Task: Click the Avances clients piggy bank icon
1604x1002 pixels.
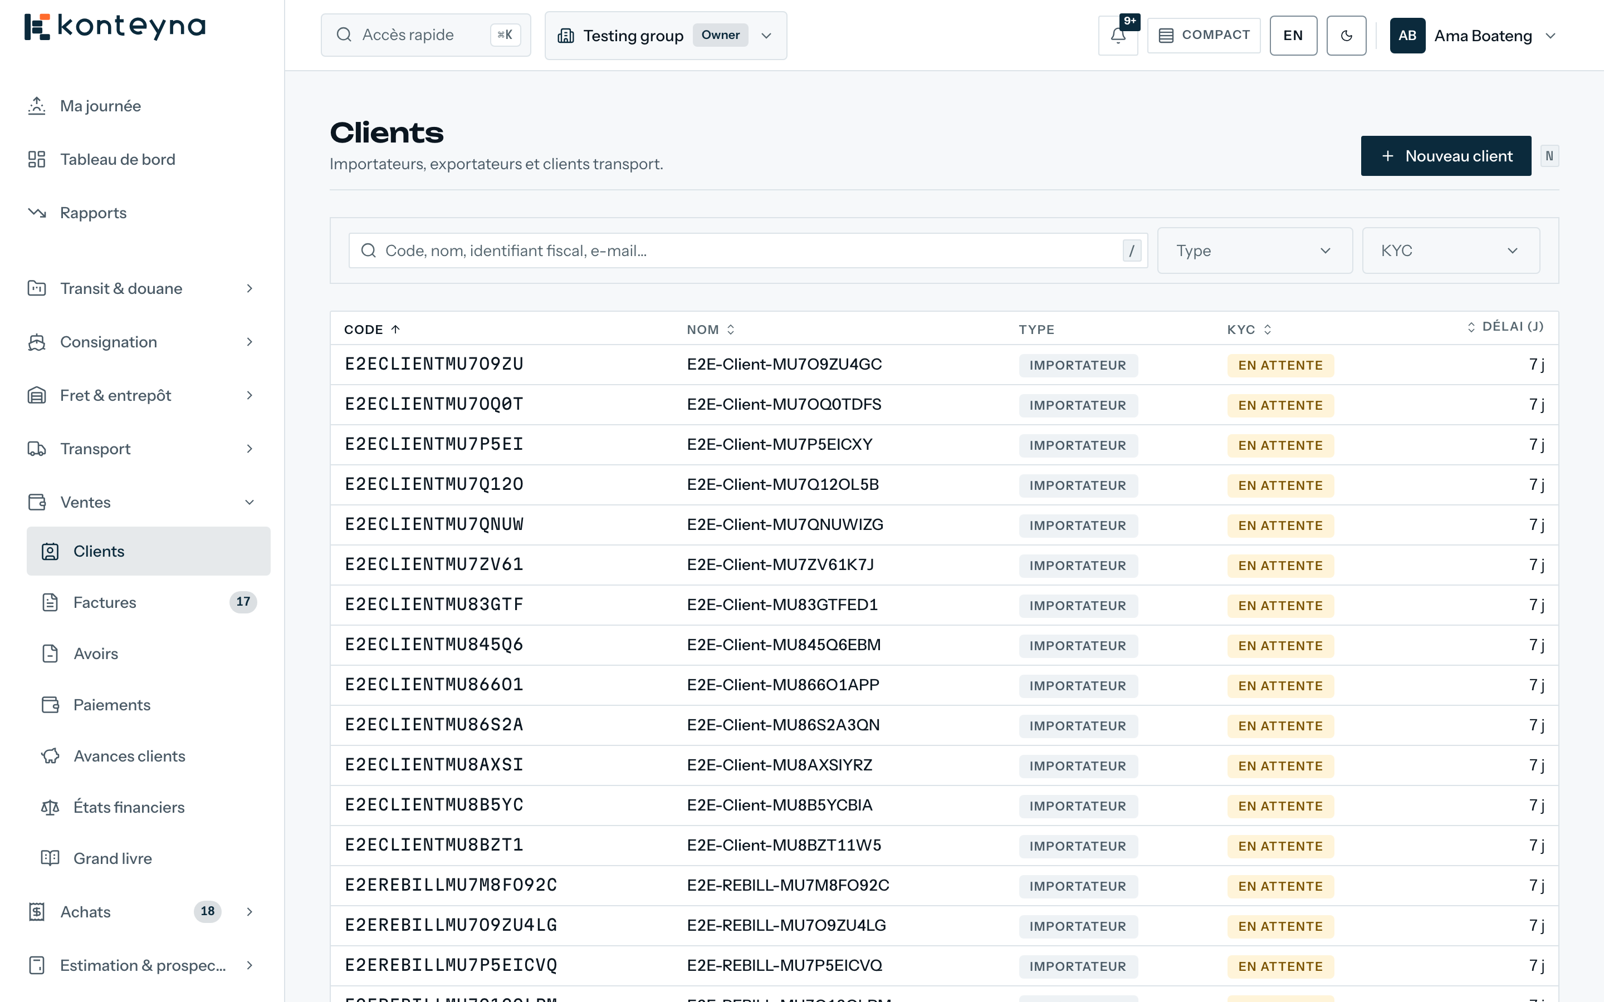Action: pos(50,756)
